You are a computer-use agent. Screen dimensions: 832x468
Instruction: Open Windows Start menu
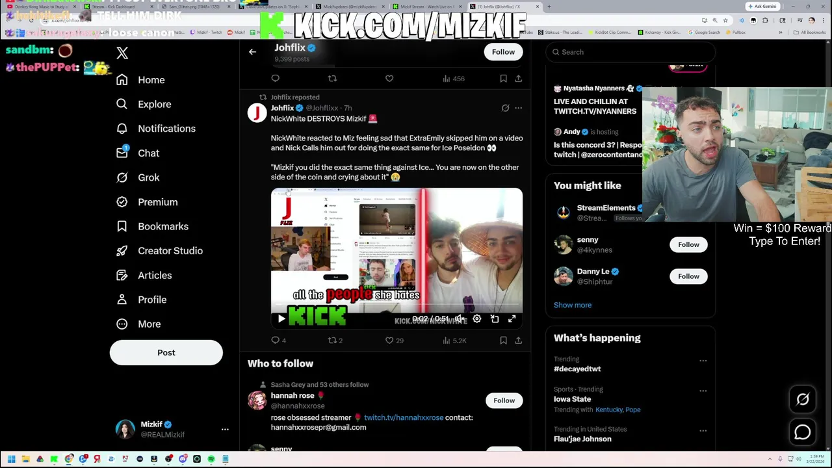(x=11, y=460)
